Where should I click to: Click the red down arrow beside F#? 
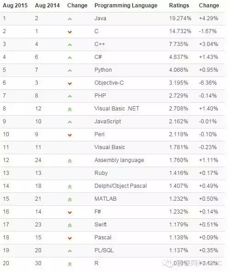[x=70, y=212]
